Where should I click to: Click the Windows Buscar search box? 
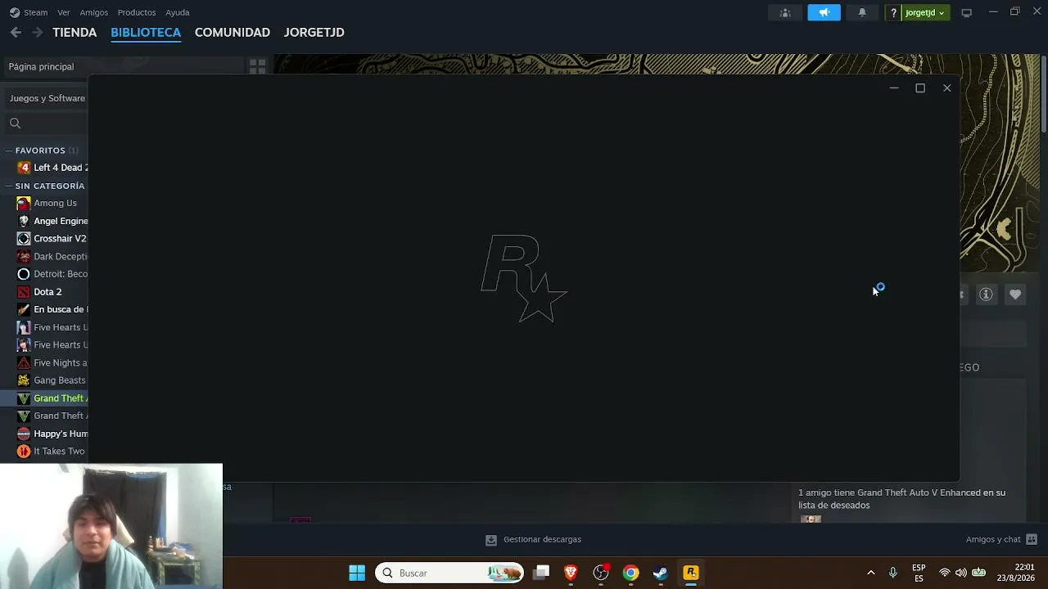click(449, 573)
